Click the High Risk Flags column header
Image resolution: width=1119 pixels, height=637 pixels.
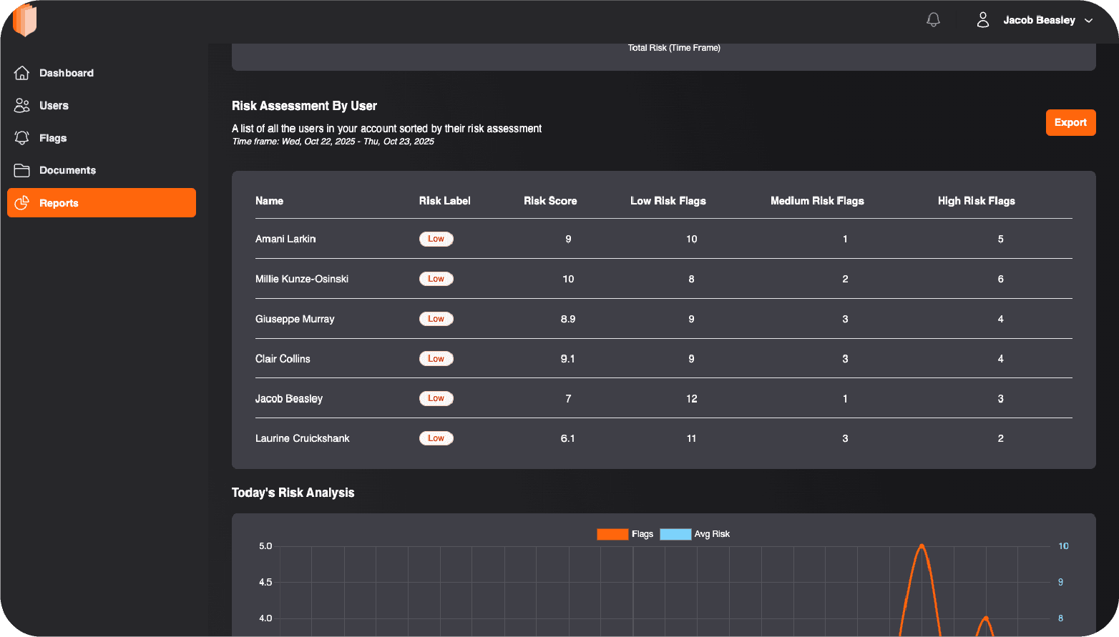pyautogui.click(x=976, y=201)
